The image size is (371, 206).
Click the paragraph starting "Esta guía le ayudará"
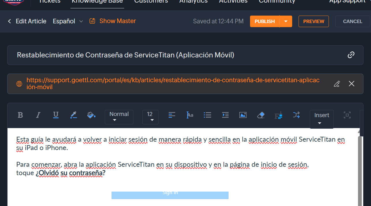tap(180, 144)
